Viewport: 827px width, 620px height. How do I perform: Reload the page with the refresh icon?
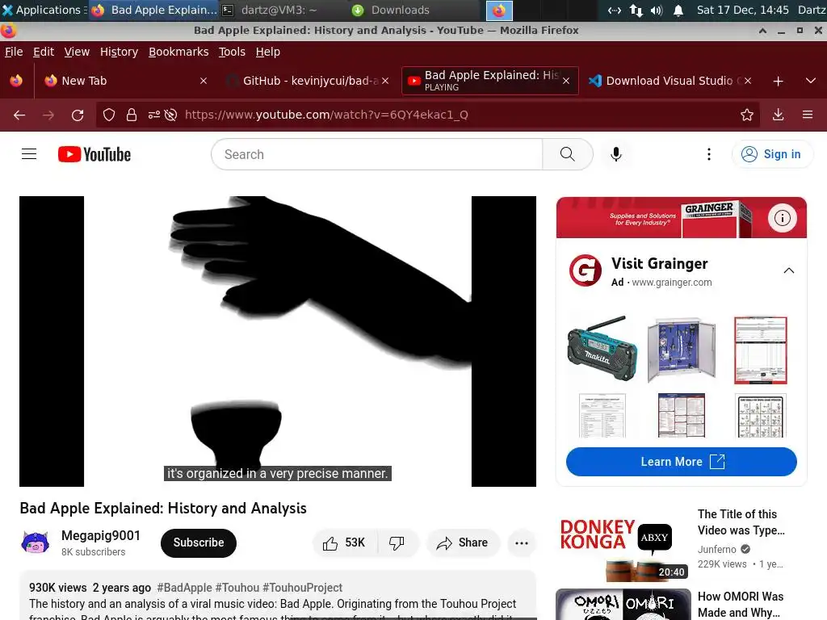(x=78, y=115)
